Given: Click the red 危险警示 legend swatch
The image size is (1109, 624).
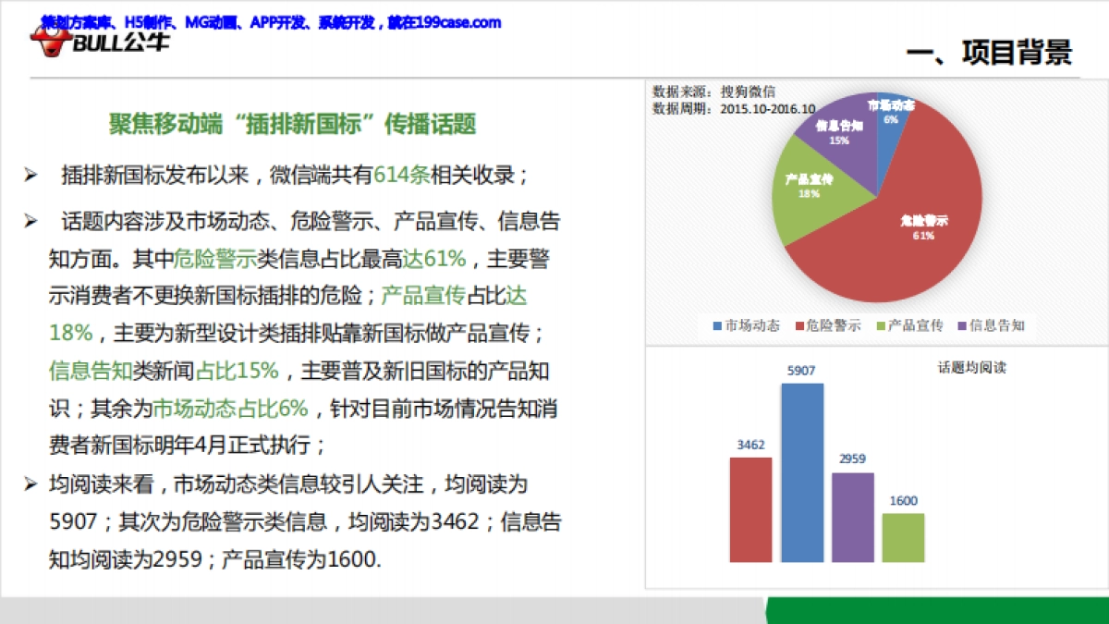Looking at the screenshot, I should point(798,325).
